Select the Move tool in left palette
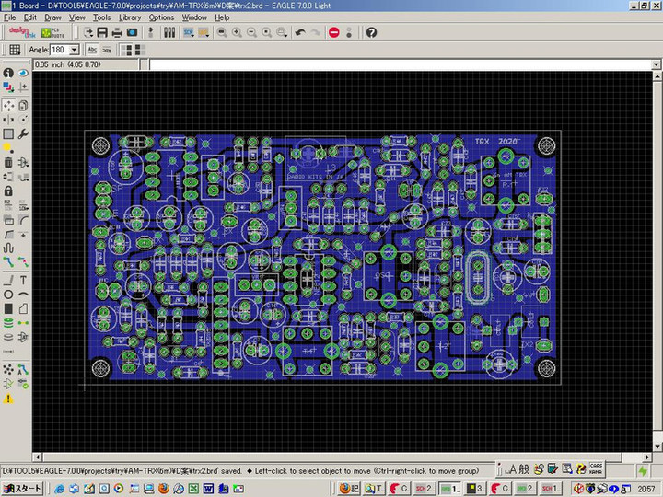This screenshot has height=497, width=663. (8, 106)
